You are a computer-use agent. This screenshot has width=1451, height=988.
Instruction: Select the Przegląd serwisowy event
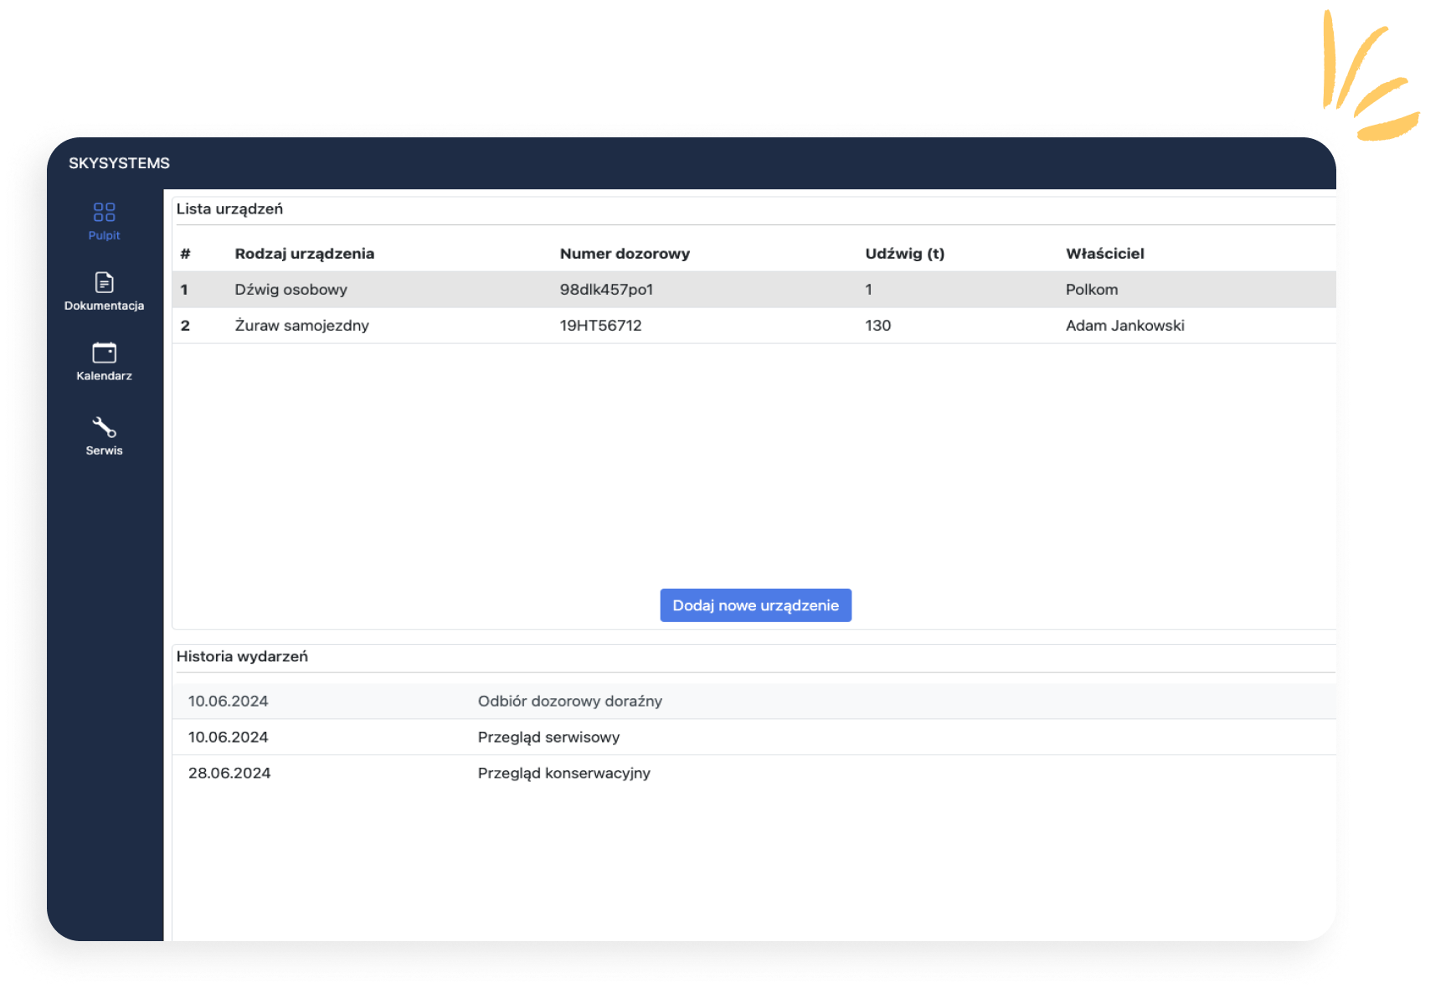click(x=754, y=738)
